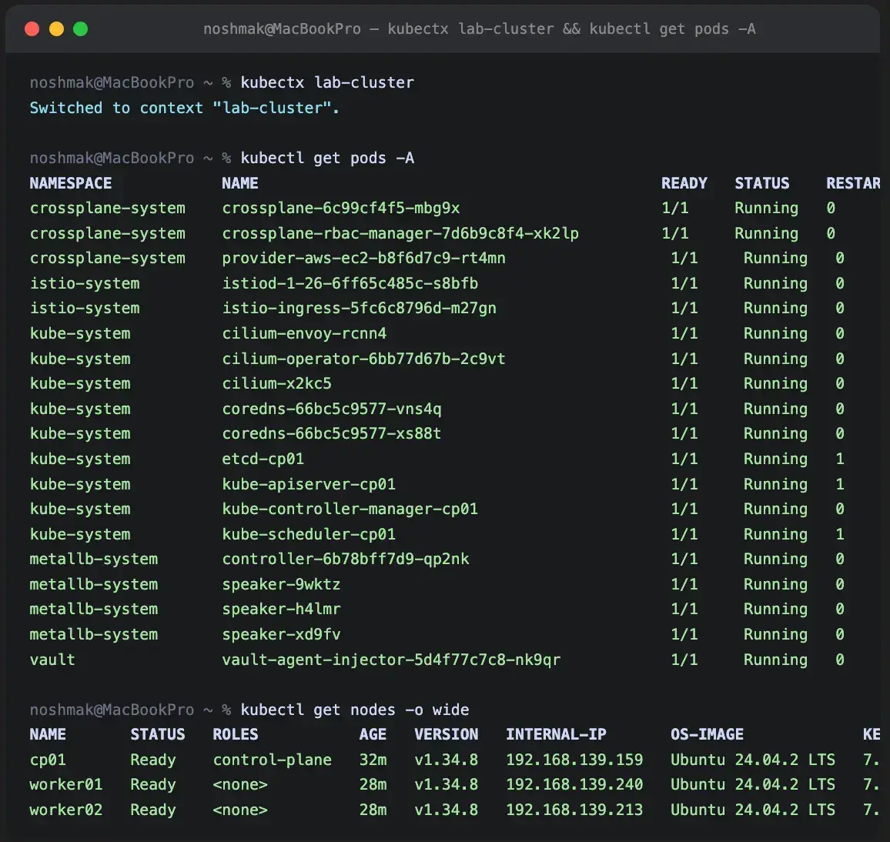Click the 'vault' namespace cell
Screen dimensions: 890x842
tap(52, 660)
